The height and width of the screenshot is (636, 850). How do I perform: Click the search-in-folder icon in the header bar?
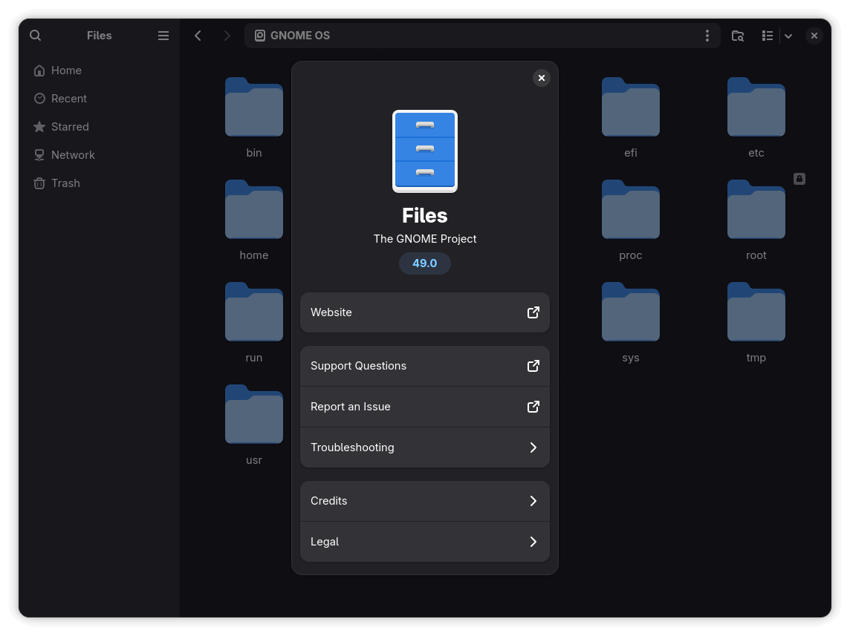coord(737,35)
